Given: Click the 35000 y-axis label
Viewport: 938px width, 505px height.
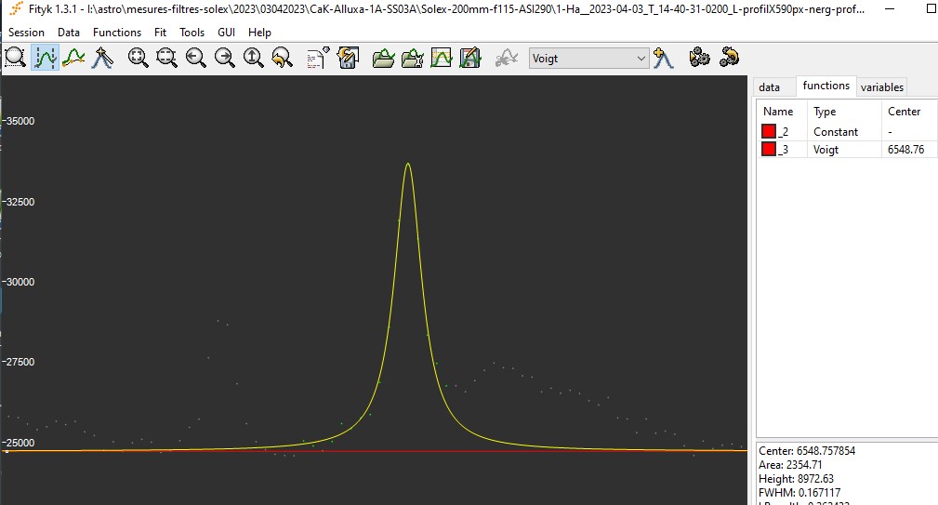Looking at the screenshot, I should coord(20,121).
